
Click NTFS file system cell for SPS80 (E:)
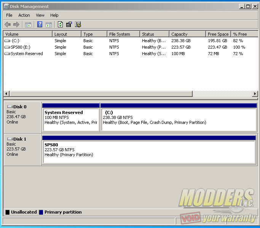coord(114,47)
